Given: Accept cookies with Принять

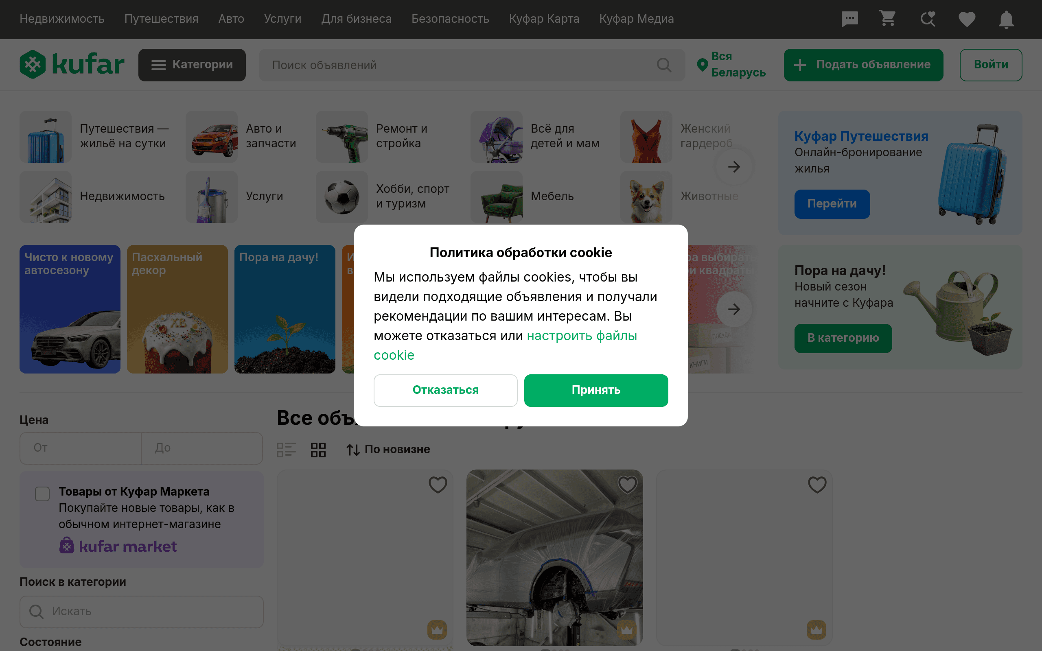Looking at the screenshot, I should click(x=596, y=390).
